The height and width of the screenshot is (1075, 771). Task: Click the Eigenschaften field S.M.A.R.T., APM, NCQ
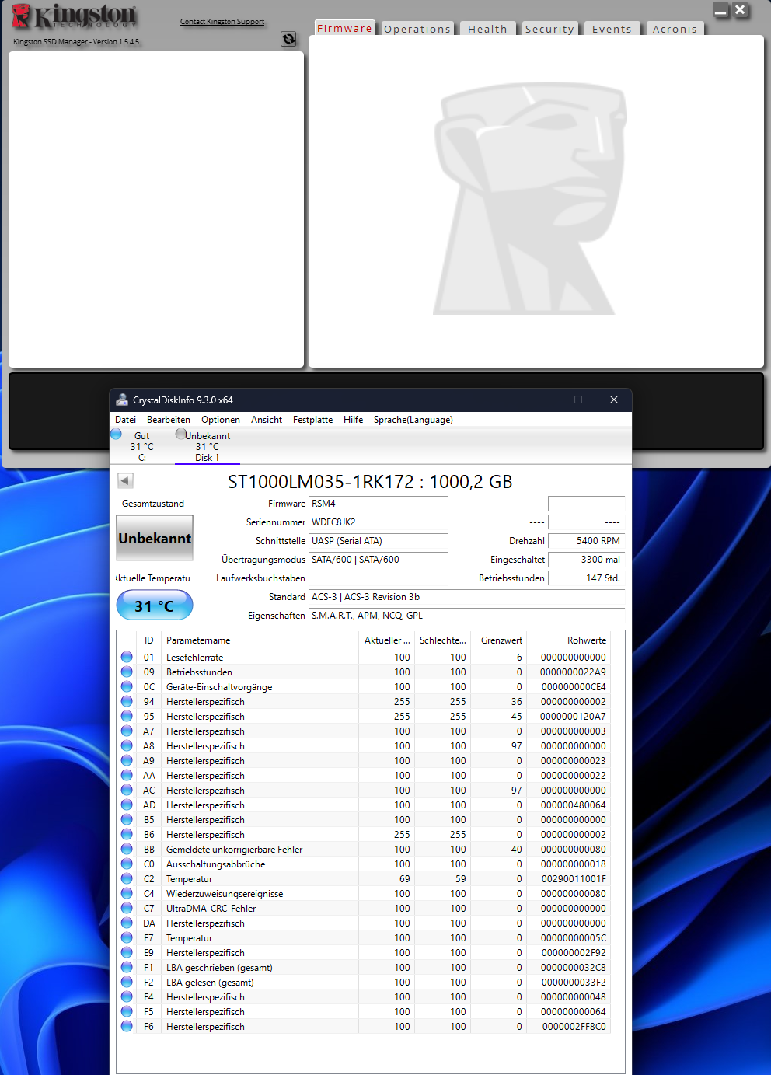466,616
